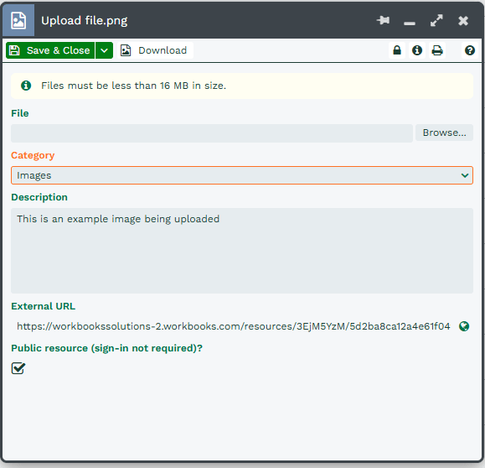Open the record information icon
The width and height of the screenshot is (485, 468).
[417, 50]
